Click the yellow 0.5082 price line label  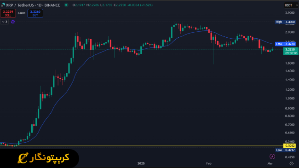tap(290, 145)
